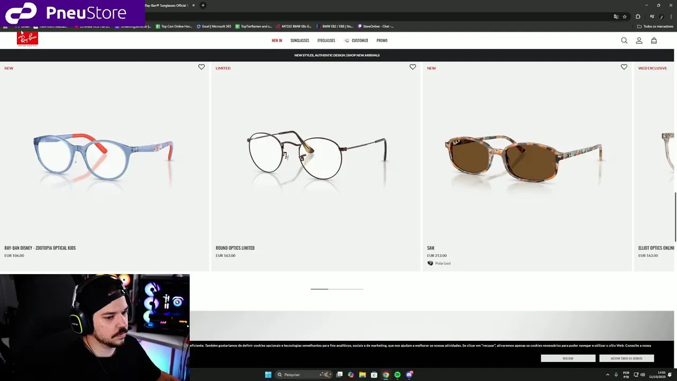Click the Elliot Optics product title
Viewport: 677px width, 381px height.
point(656,248)
